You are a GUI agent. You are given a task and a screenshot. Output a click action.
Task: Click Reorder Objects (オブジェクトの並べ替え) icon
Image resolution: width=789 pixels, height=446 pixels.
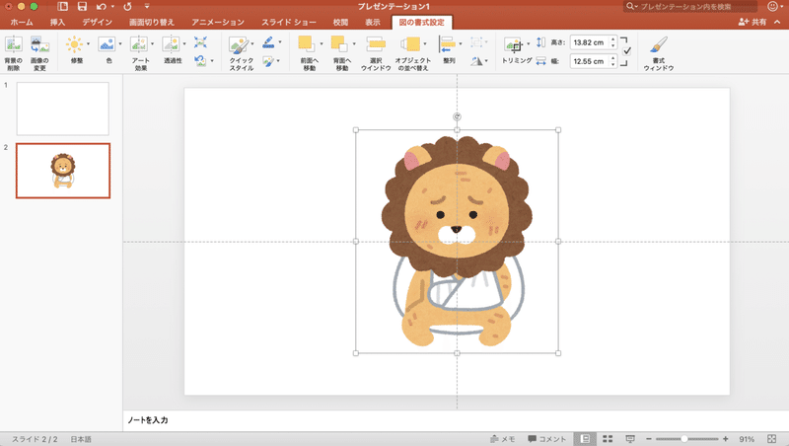click(x=410, y=44)
